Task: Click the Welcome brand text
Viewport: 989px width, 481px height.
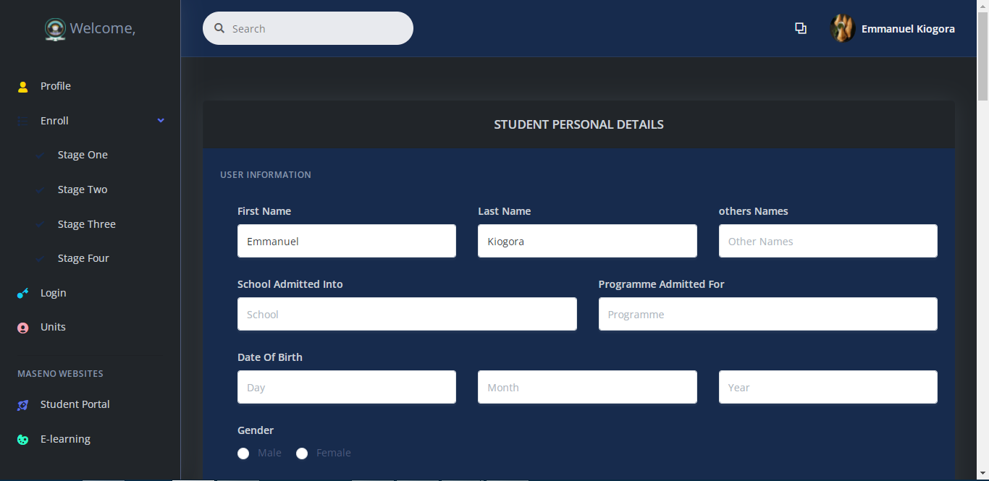Action: point(102,29)
